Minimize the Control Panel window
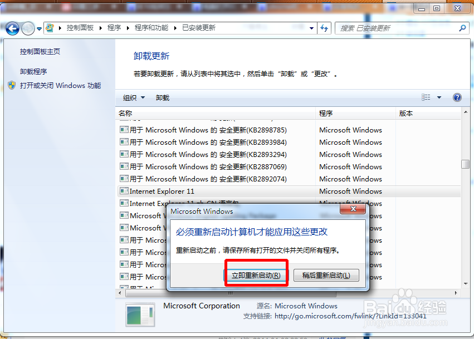 click(422, 8)
